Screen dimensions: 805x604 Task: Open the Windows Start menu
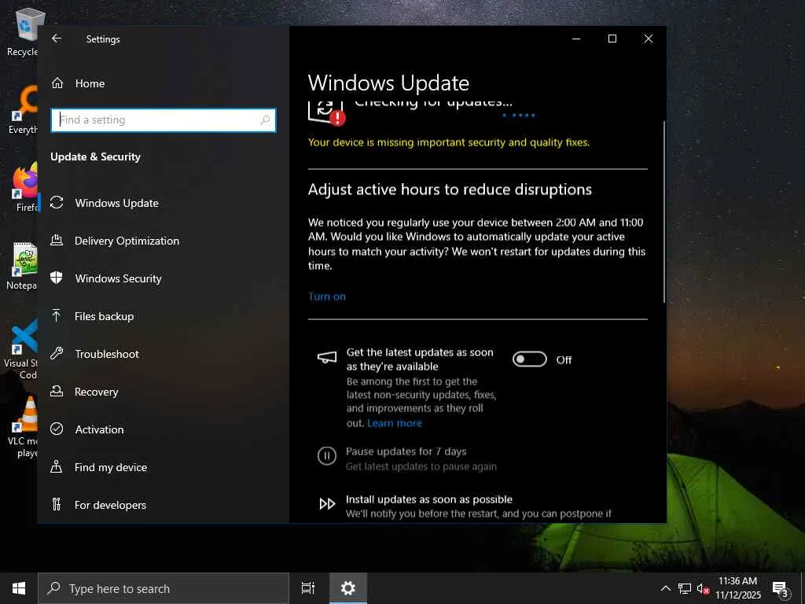(x=19, y=588)
